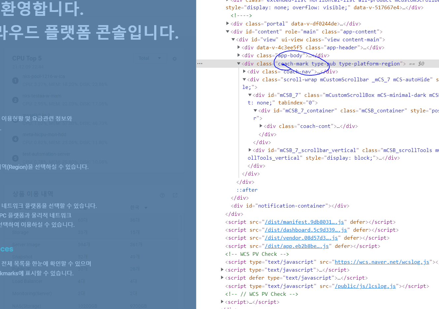Click nks-testaa-w-mxm in CPU Top 5
Viewport: 439px width, 309px height.
pos(42,96)
